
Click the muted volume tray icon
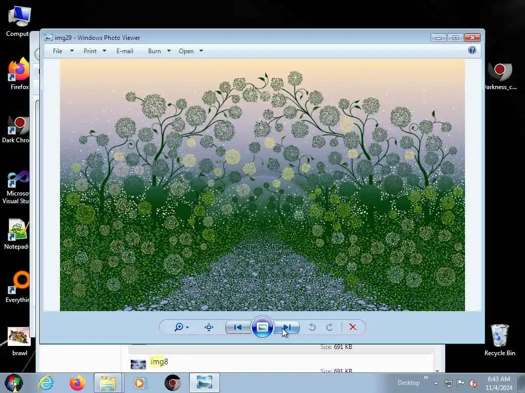point(473,384)
